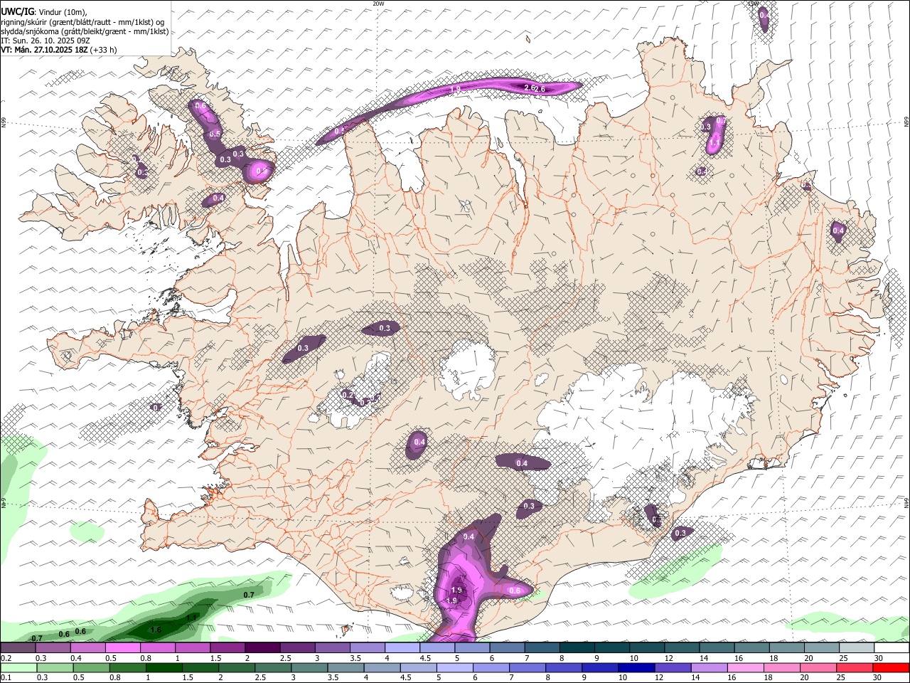Click the palest green 0.1 swatch in lower legend

click(18, 667)
